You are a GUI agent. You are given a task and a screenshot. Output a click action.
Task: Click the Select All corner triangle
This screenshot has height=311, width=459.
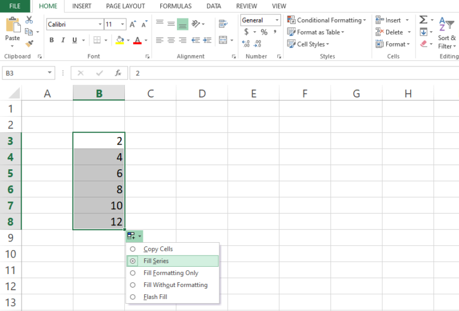point(14,93)
